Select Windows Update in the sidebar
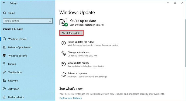 pos(18,39)
